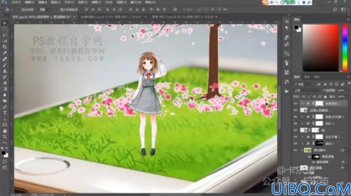Select the Zoom magnifier tool
This screenshot has width=351, height=196.
(x=4, y=137)
